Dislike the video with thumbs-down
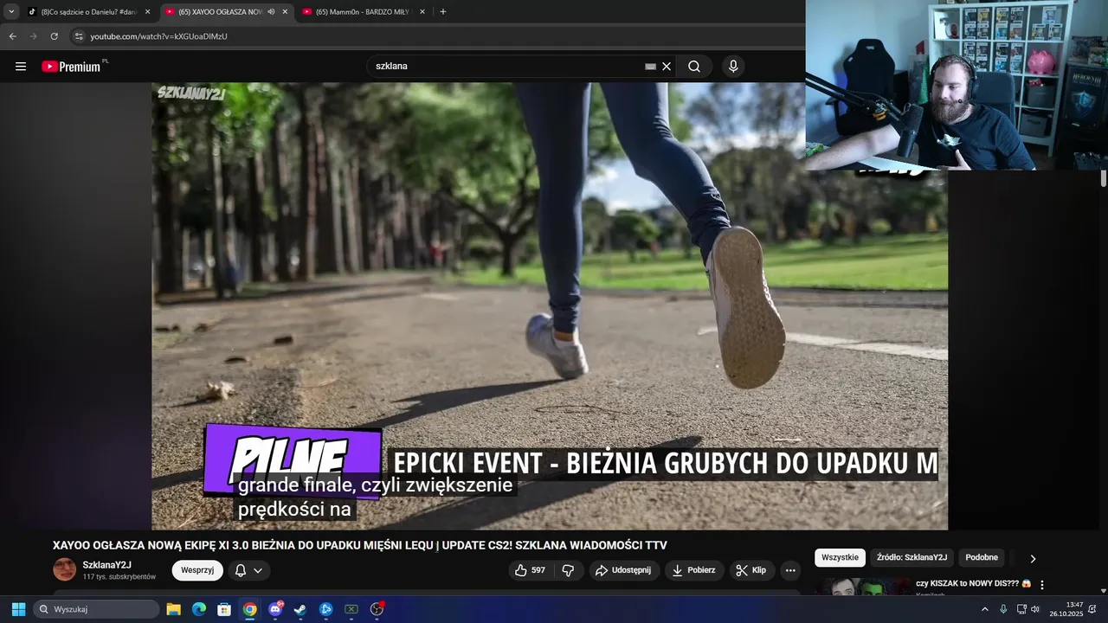The width and height of the screenshot is (1108, 623). (569, 570)
